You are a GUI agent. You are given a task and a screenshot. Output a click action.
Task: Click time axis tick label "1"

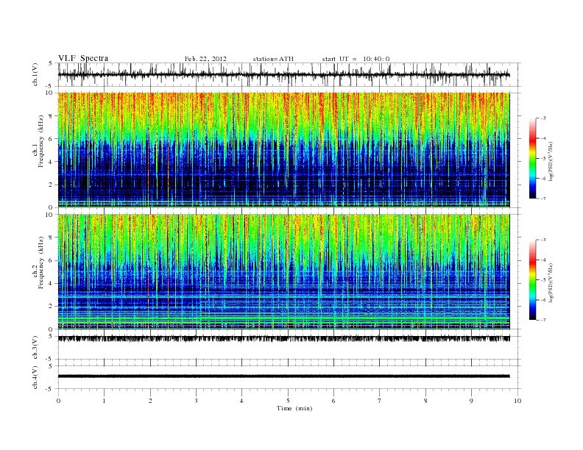pyautogui.click(x=104, y=401)
